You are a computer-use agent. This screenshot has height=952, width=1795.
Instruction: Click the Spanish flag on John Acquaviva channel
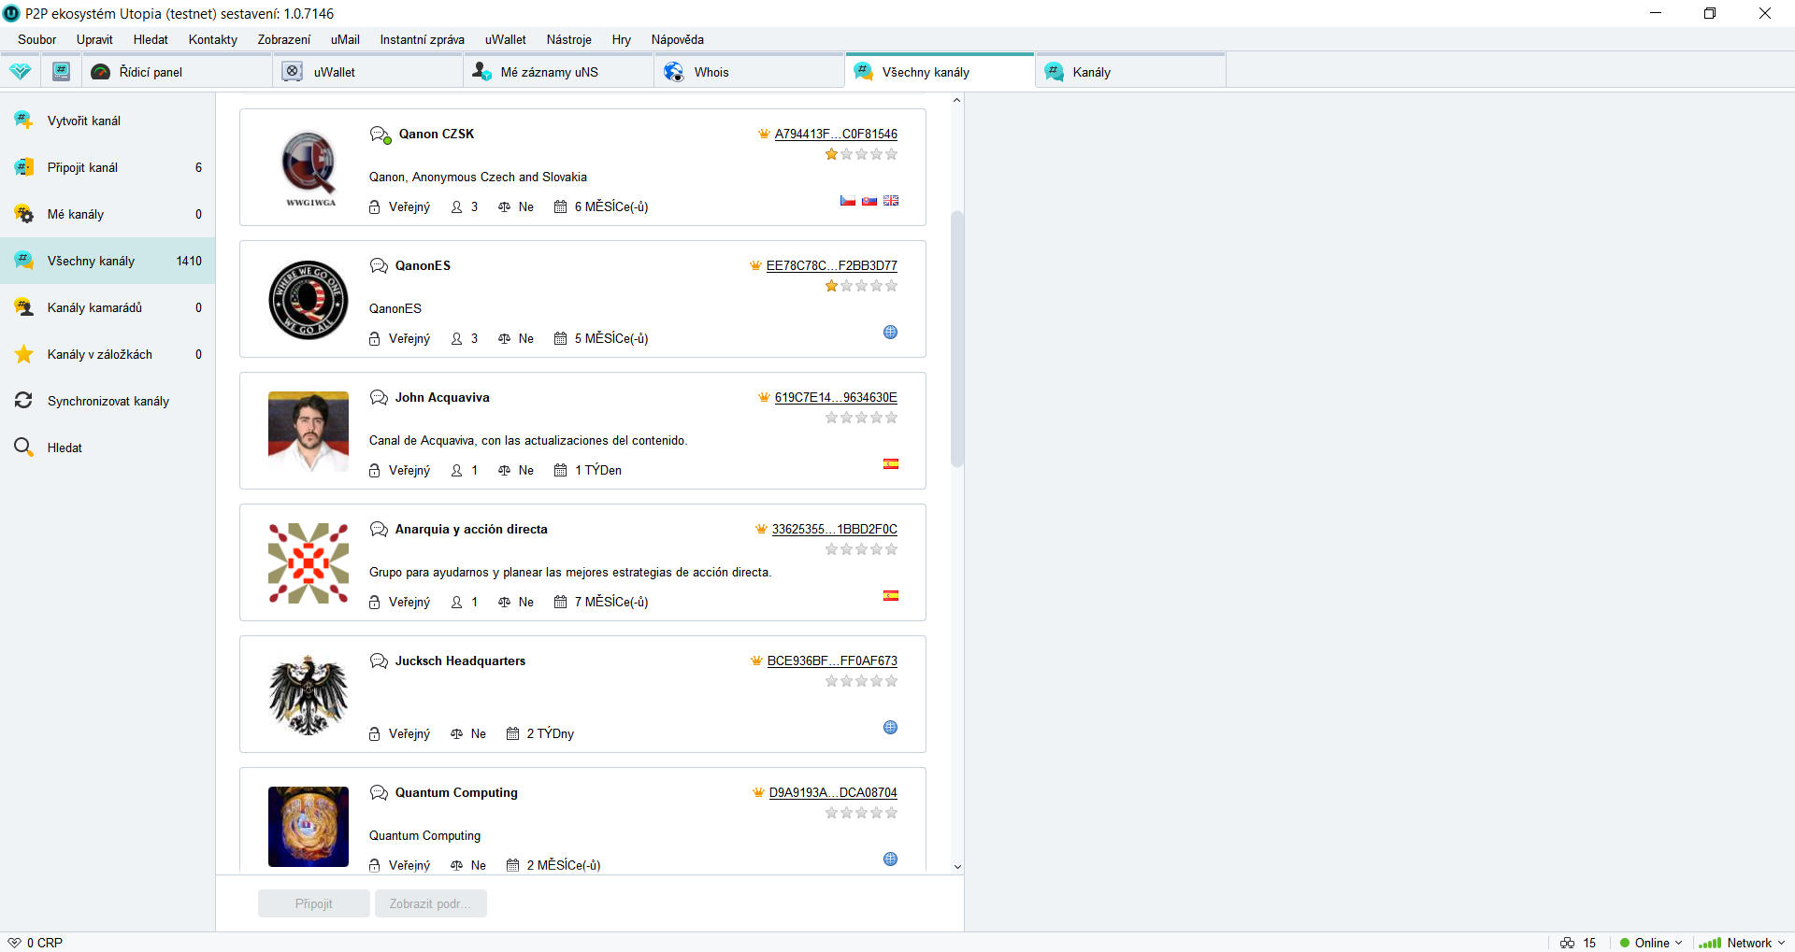click(890, 464)
